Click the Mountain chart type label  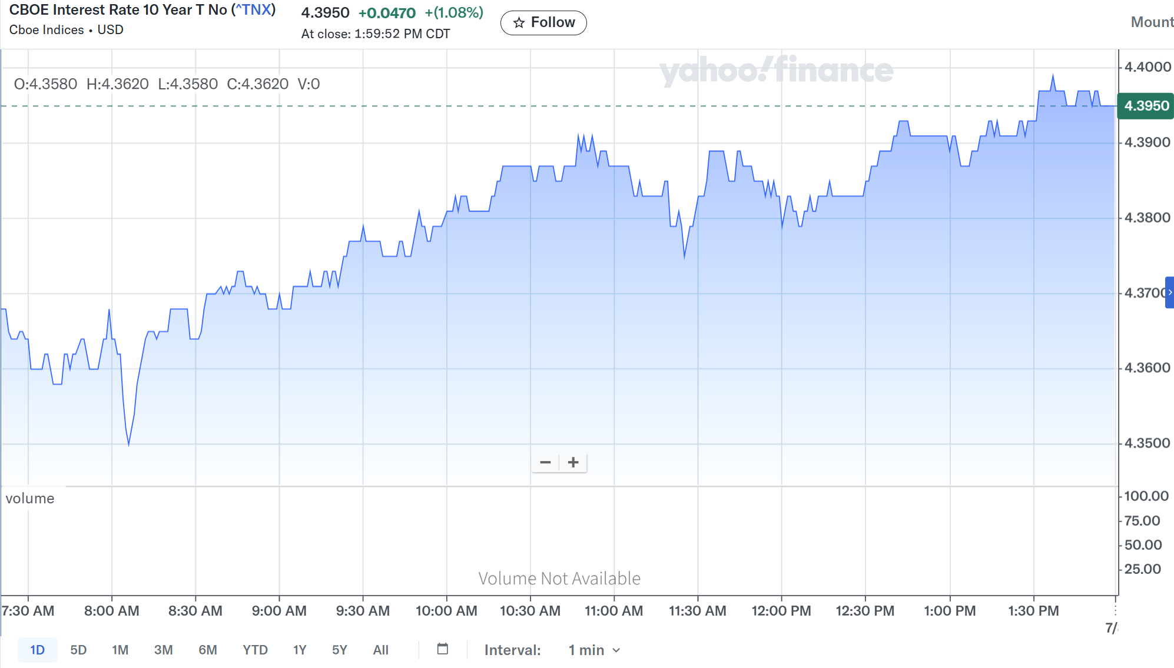tap(1152, 22)
